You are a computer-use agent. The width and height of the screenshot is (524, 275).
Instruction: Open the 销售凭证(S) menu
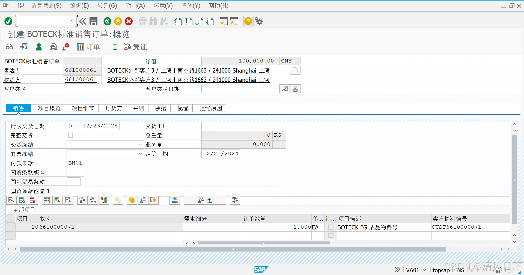[46, 6]
